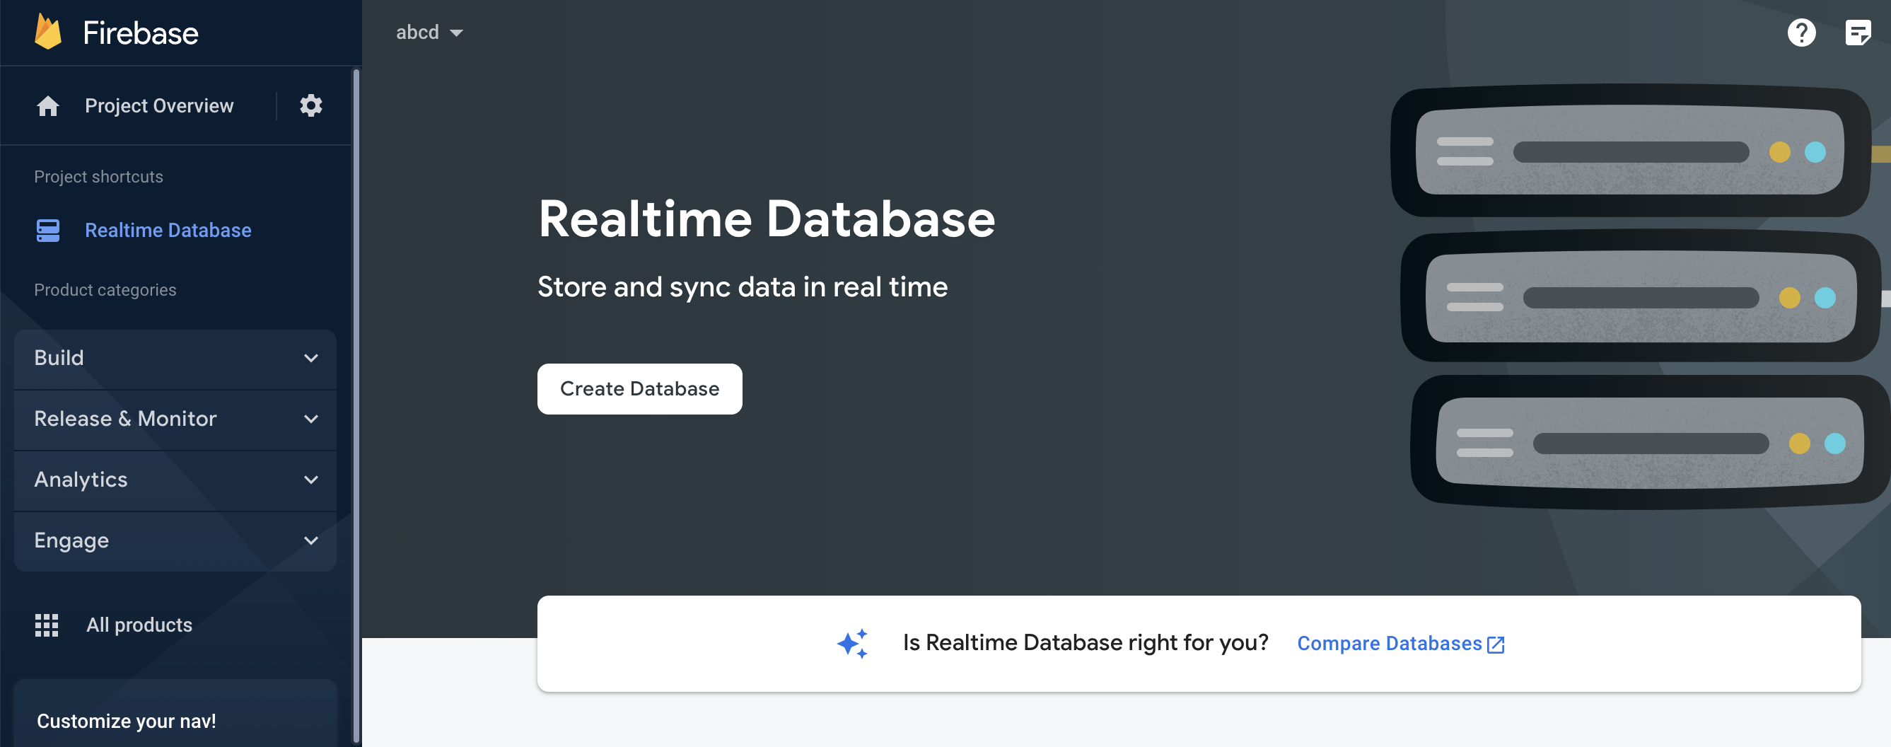Click the Firebase flame logo
Image resolution: width=1891 pixels, height=747 pixels.
click(x=47, y=32)
